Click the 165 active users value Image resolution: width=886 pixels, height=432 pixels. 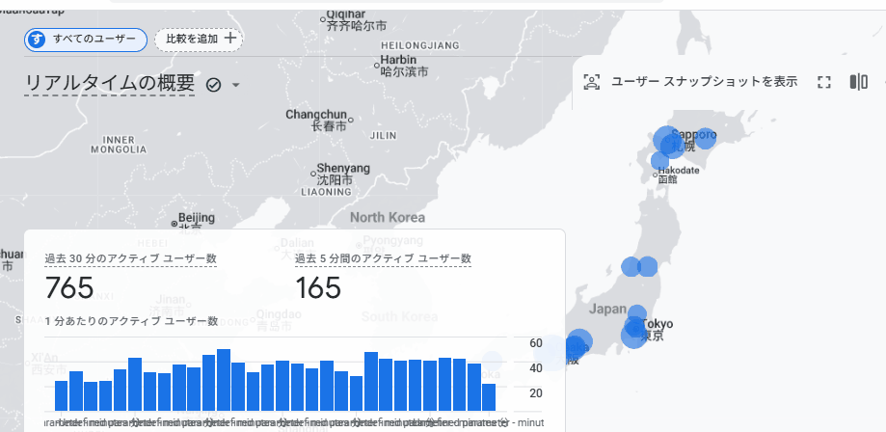coord(318,287)
